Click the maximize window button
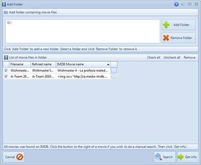 (190, 4)
